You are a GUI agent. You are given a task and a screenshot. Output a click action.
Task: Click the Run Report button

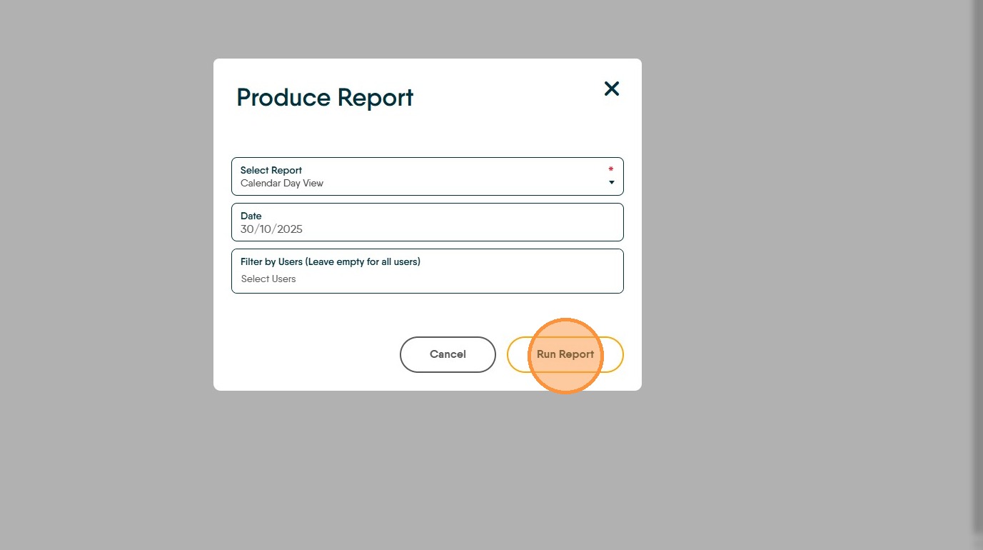coord(565,354)
